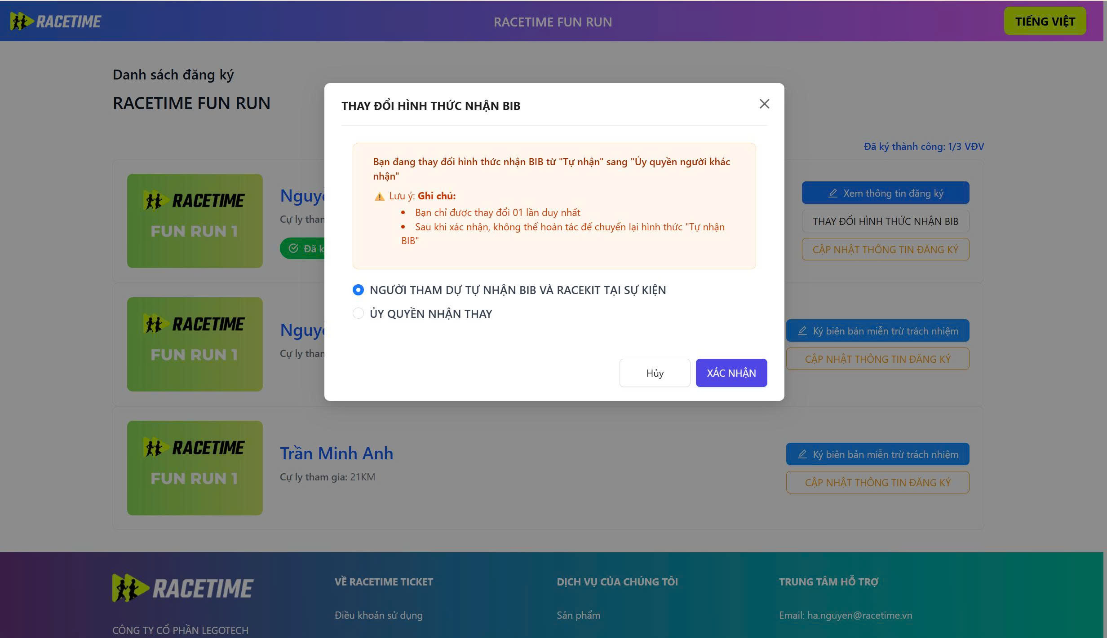1107x638 pixels.
Task: Update registration info for the second runner
Action: (x=877, y=359)
